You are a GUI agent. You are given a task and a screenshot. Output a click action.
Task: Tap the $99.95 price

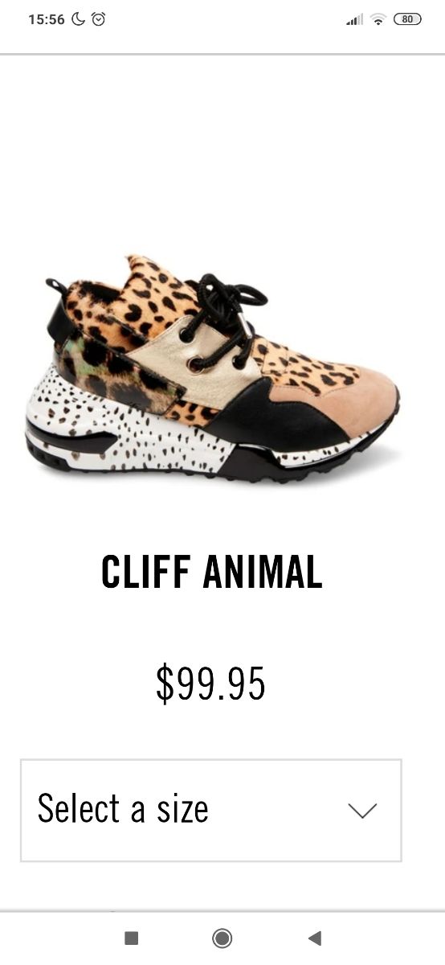tap(210, 684)
